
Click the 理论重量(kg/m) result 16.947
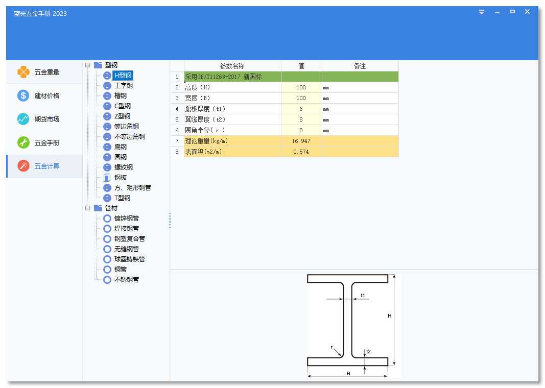click(301, 141)
